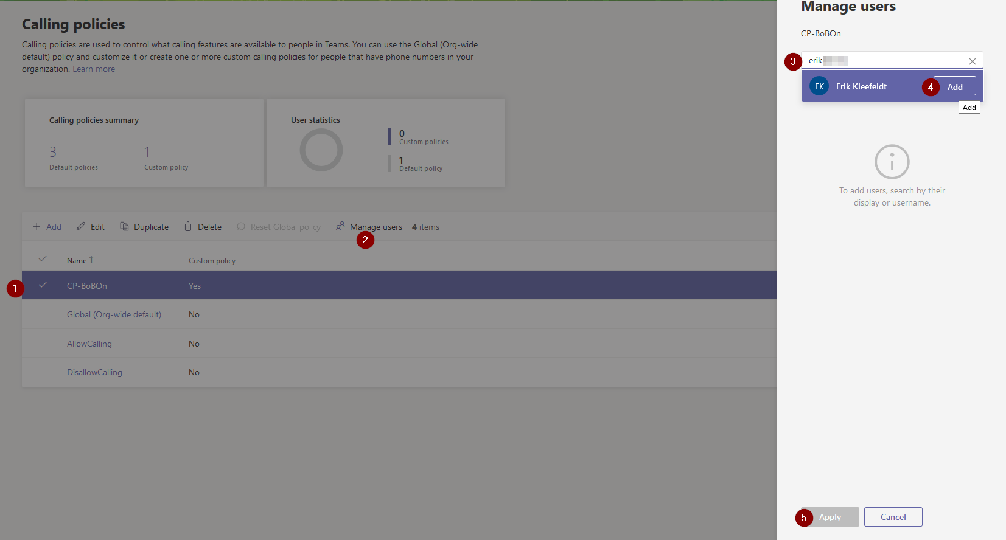Sort by Name column arrow
This screenshot has height=540, width=1006.
click(x=91, y=260)
